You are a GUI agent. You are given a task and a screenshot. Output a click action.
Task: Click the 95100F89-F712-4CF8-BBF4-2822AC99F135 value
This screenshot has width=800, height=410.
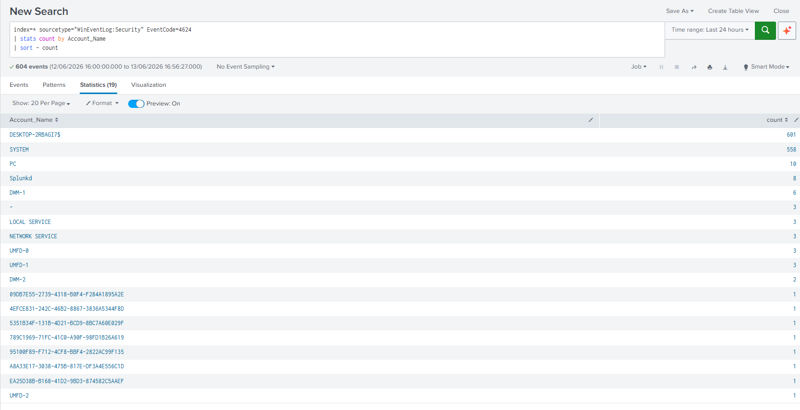pyautogui.click(x=67, y=352)
